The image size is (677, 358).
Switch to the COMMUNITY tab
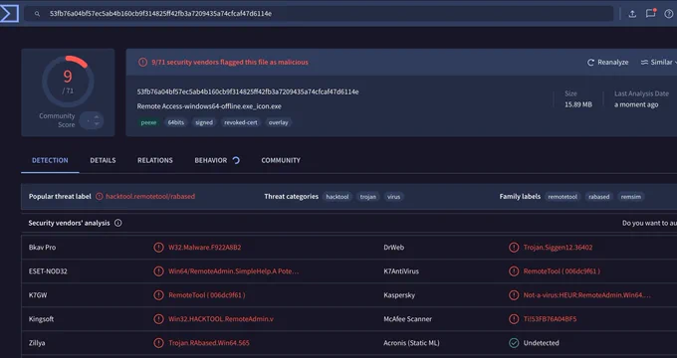pos(281,160)
